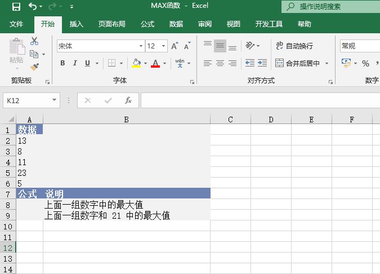This screenshot has height=274, width=380.
Task: Select the Format Painter brush icon
Action: point(34,67)
